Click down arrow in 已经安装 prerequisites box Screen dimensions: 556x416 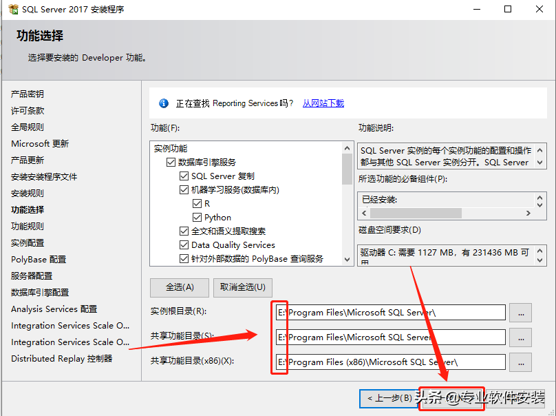pyautogui.click(x=539, y=205)
